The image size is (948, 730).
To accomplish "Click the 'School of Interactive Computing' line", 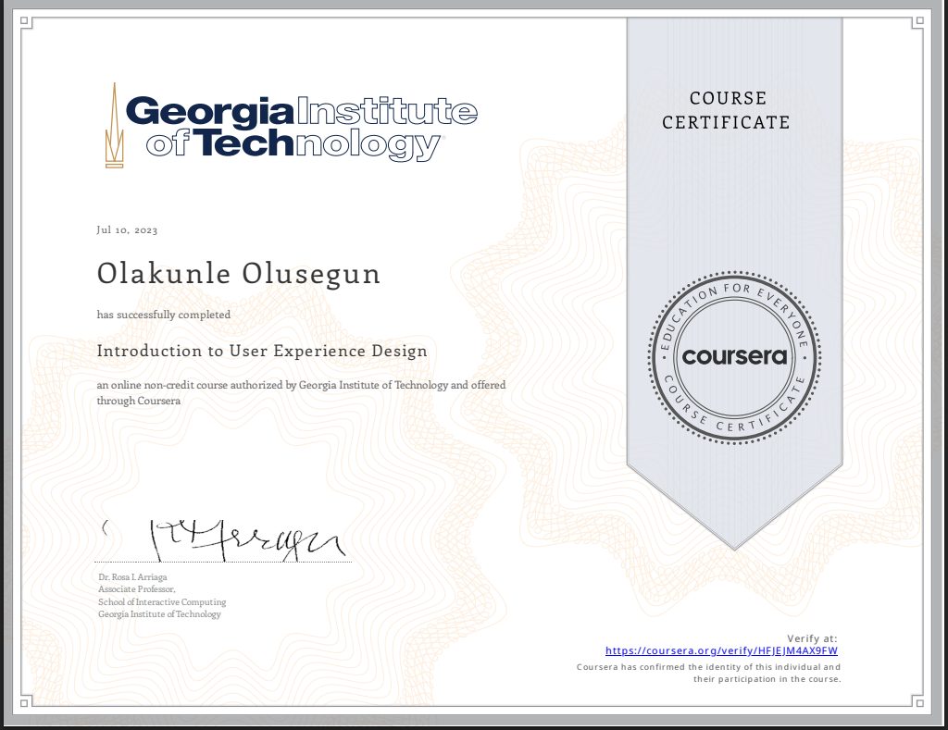I will (x=162, y=602).
